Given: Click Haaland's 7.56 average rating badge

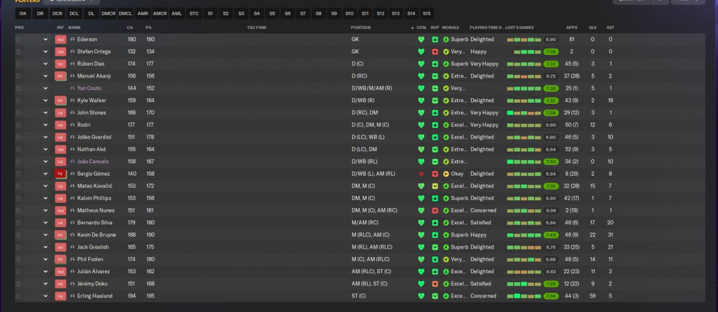Looking at the screenshot, I should [x=551, y=296].
